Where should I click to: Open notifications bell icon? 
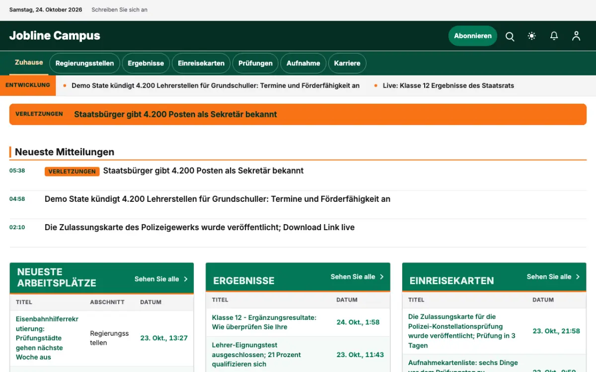(x=554, y=36)
